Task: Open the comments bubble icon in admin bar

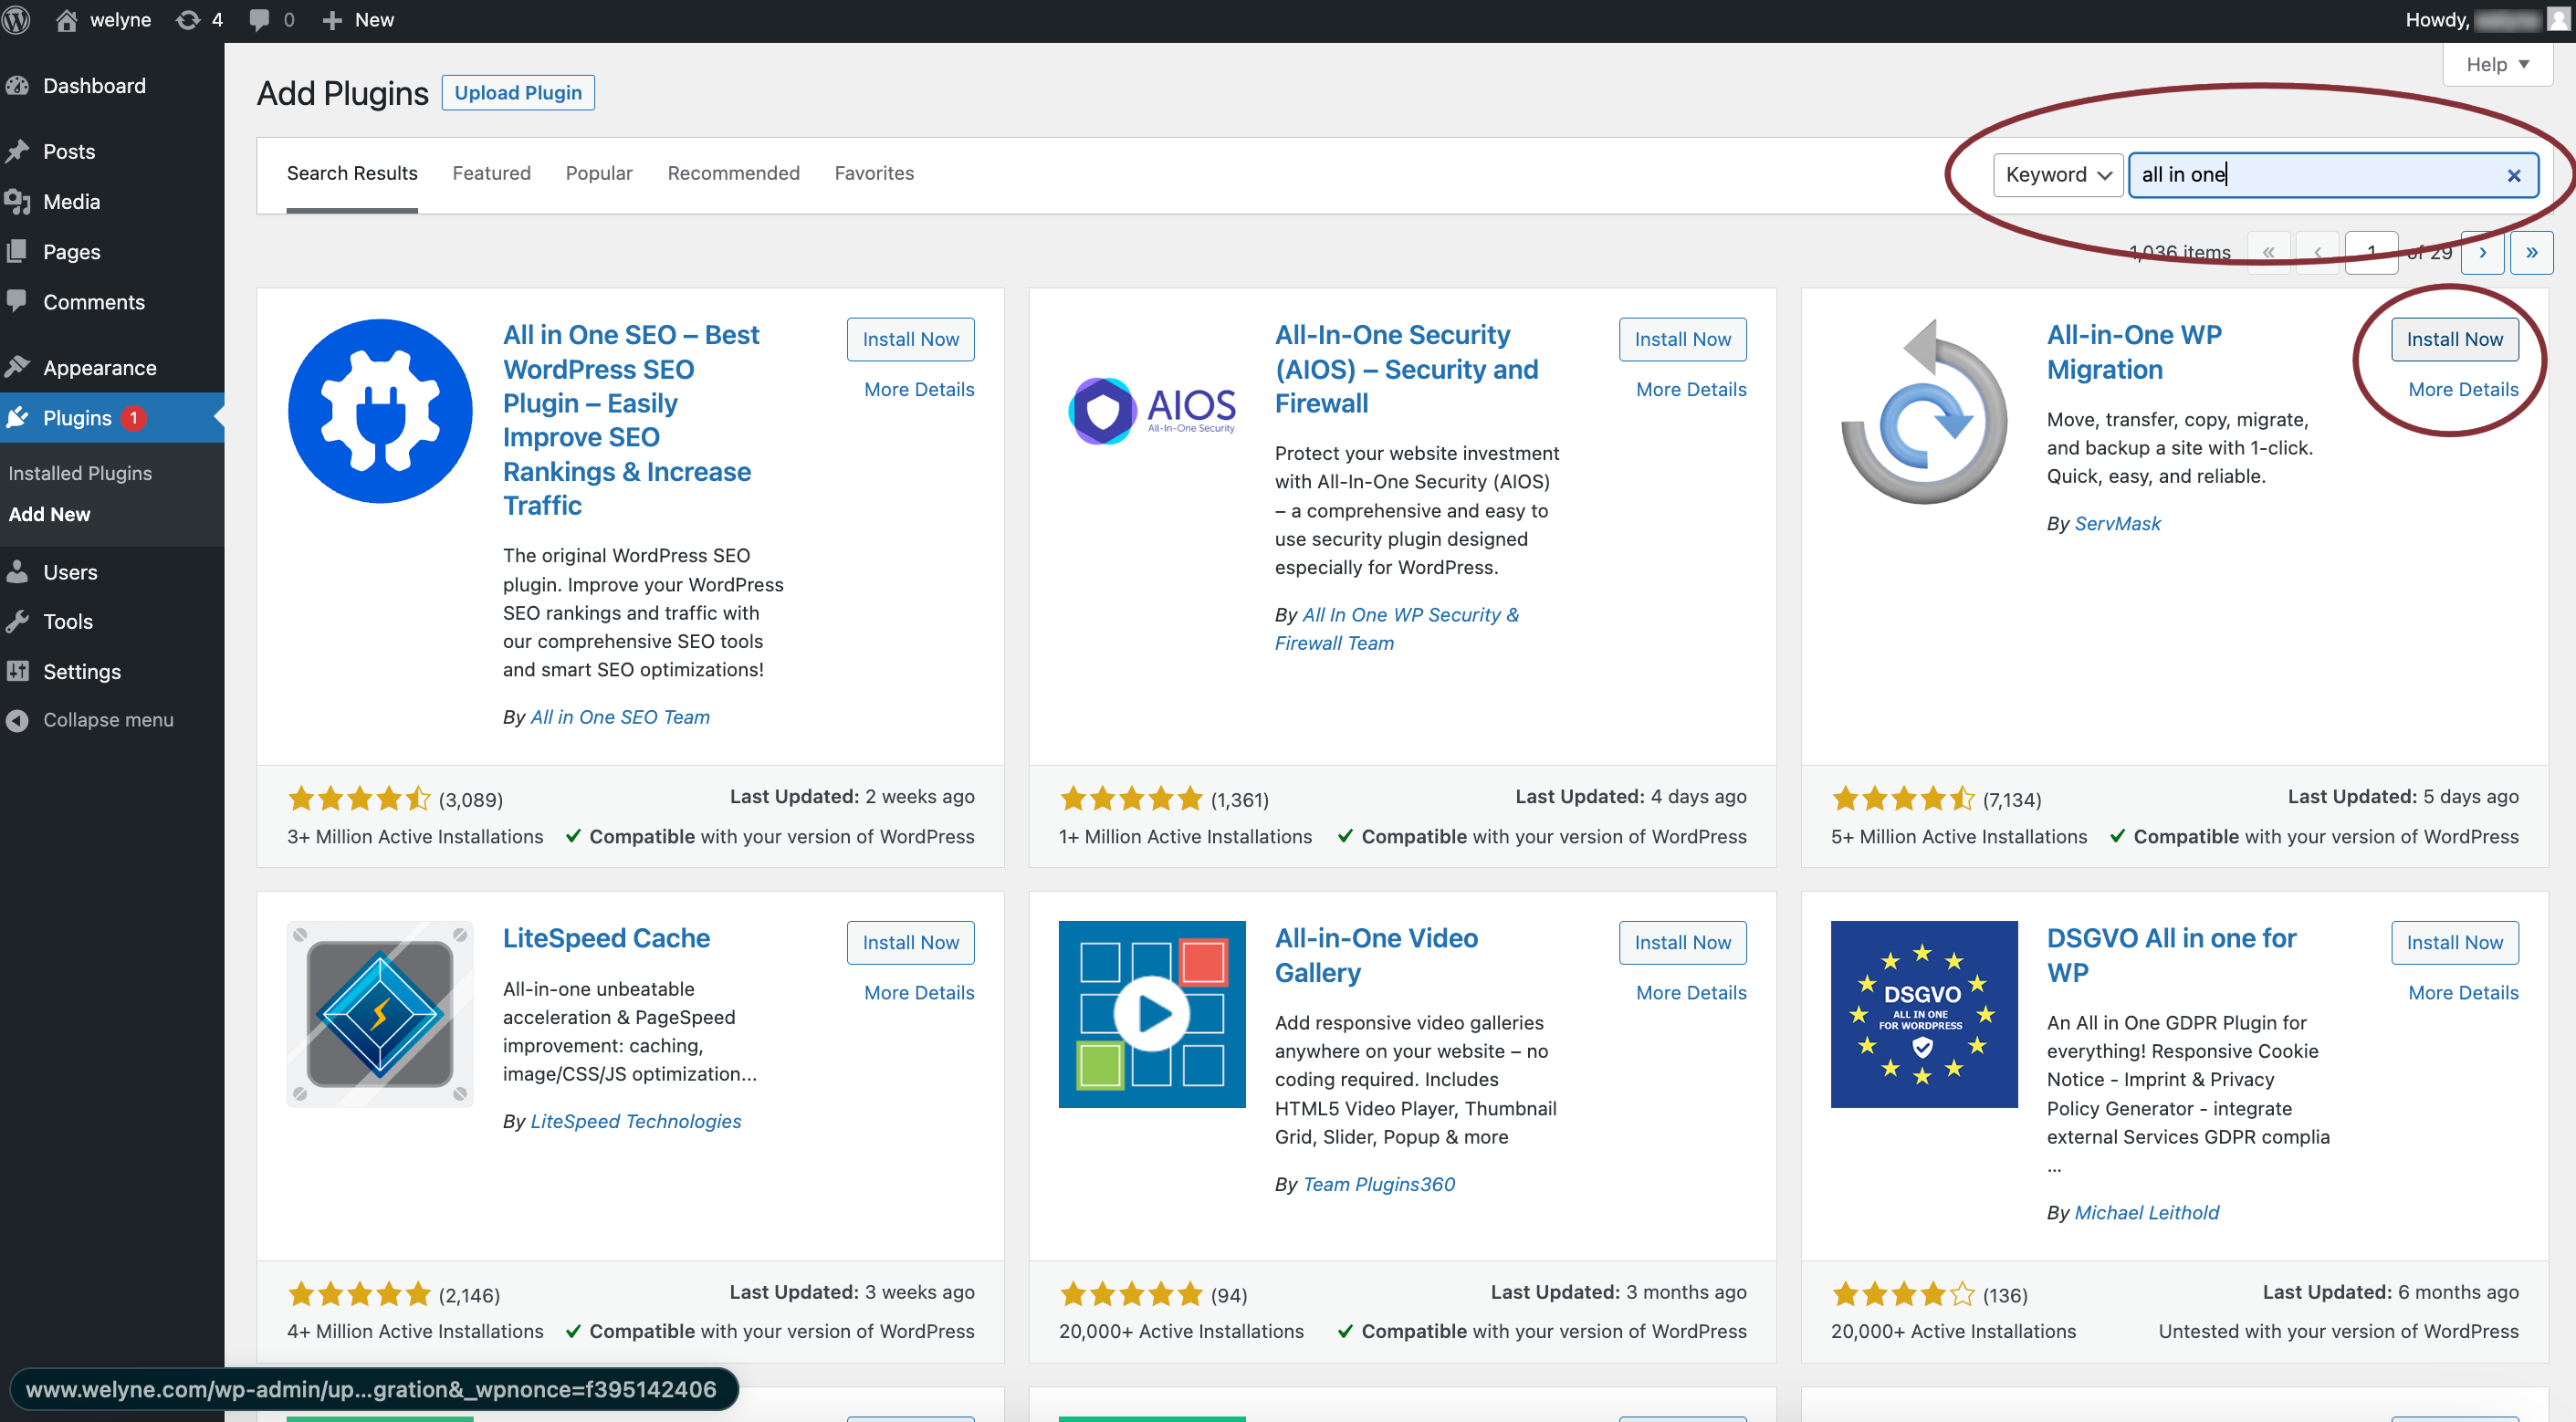Action: [x=259, y=20]
